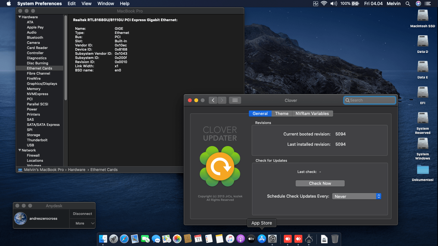The image size is (438, 246).
Task: Open Siri from the menu bar
Action: [418, 4]
